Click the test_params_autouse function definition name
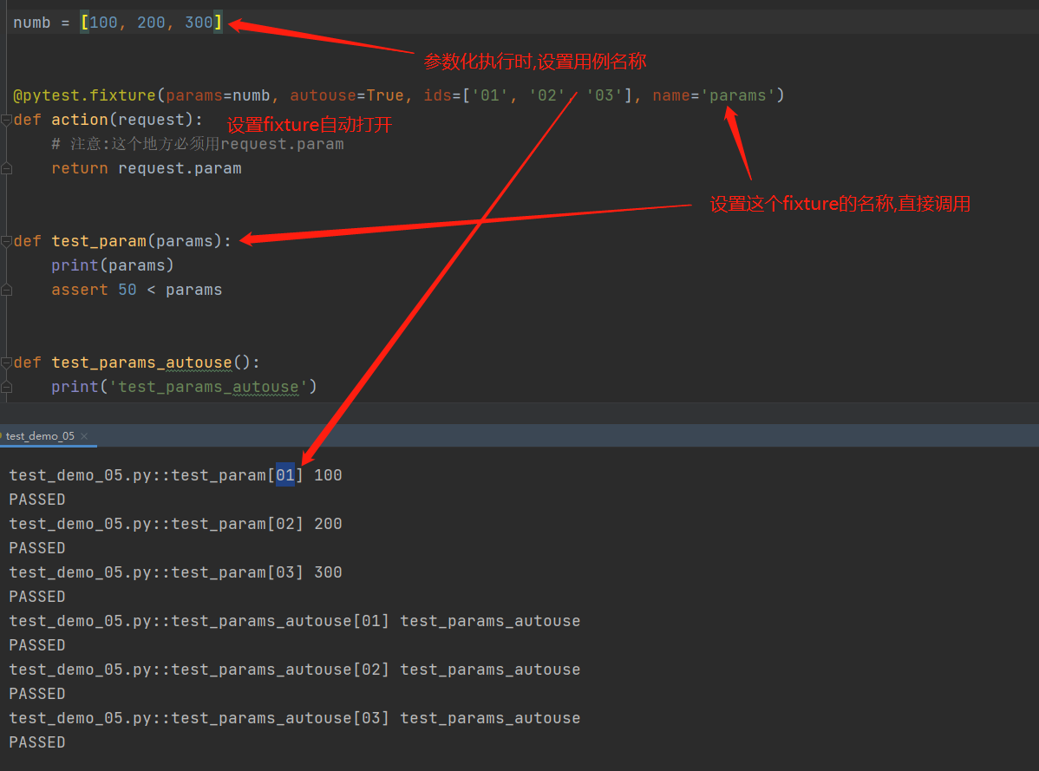The width and height of the screenshot is (1039, 771). (x=142, y=363)
